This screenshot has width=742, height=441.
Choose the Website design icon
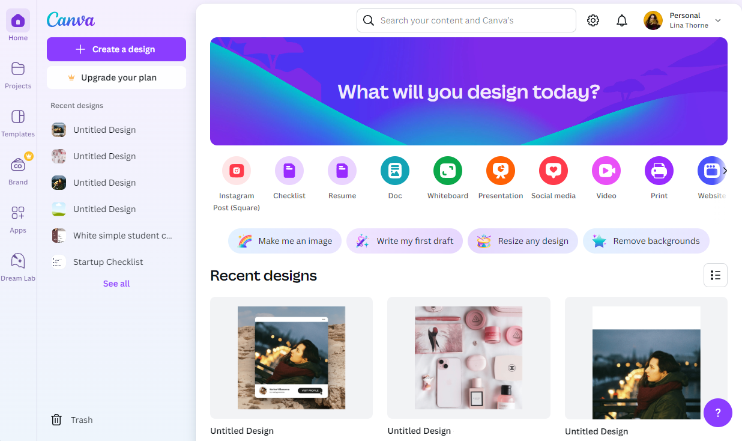click(711, 171)
